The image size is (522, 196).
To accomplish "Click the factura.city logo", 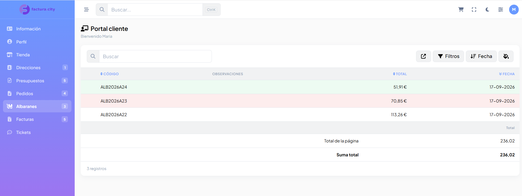I will click(37, 9).
